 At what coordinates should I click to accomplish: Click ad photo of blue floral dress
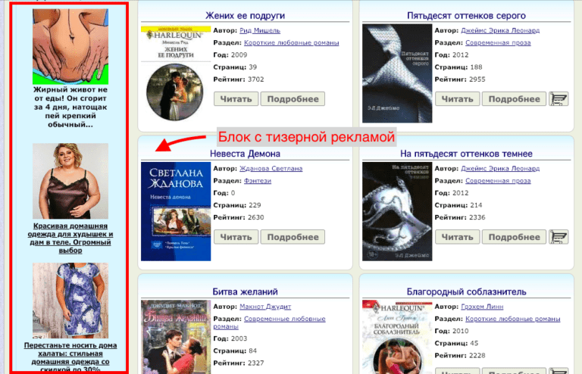click(x=70, y=301)
